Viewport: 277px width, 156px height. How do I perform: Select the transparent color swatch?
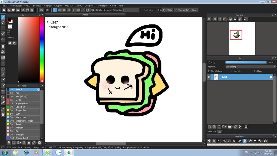click(10, 27)
